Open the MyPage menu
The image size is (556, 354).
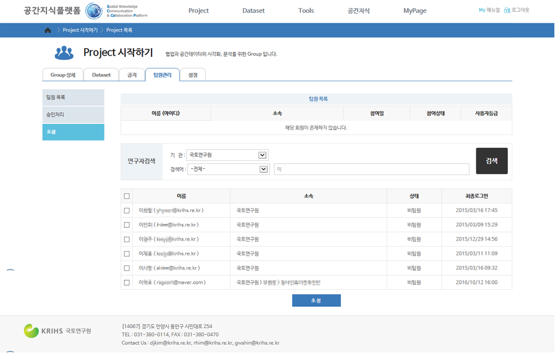tap(415, 10)
